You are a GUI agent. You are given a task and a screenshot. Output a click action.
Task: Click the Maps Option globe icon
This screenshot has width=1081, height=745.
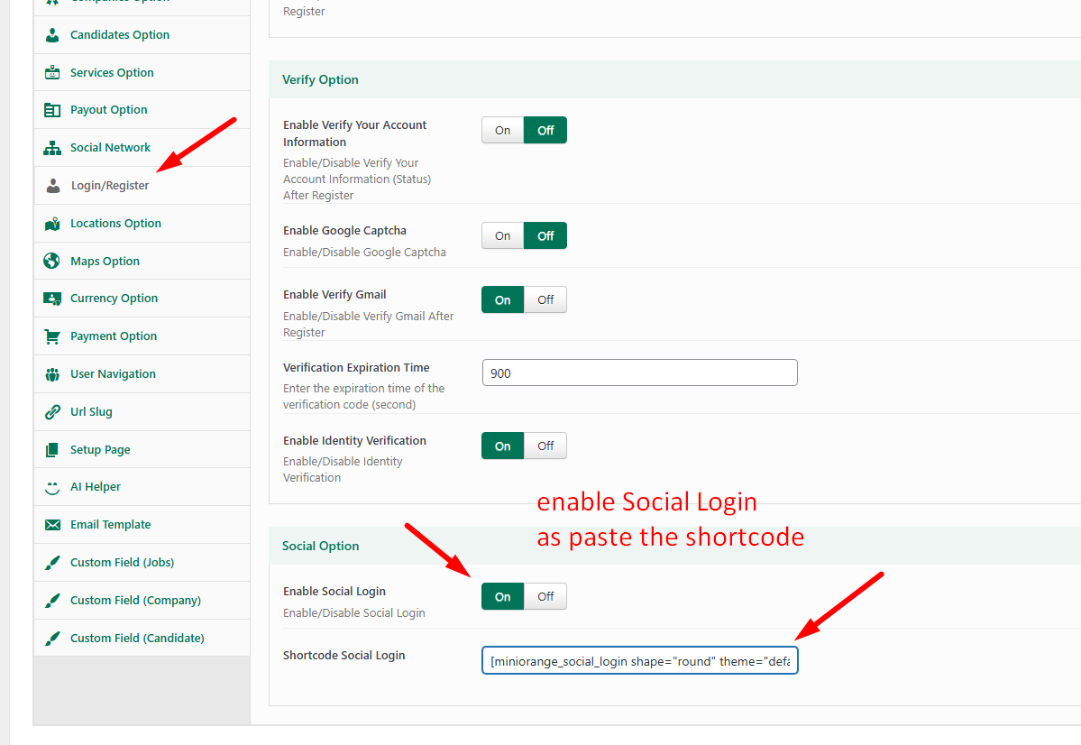[52, 262]
